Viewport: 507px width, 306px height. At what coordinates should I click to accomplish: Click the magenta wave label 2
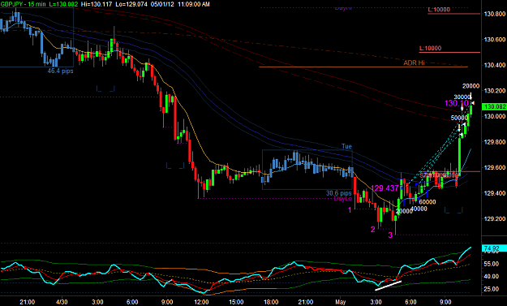pos(373,230)
